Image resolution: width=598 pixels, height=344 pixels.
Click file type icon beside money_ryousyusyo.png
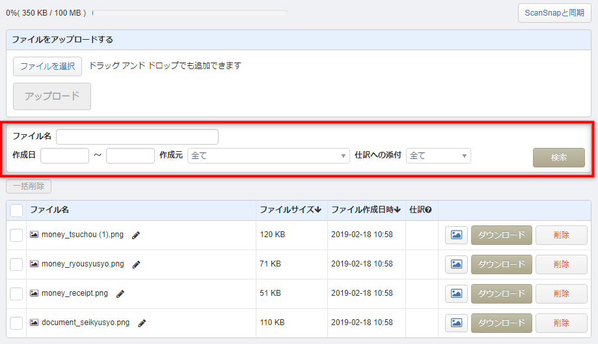[34, 264]
